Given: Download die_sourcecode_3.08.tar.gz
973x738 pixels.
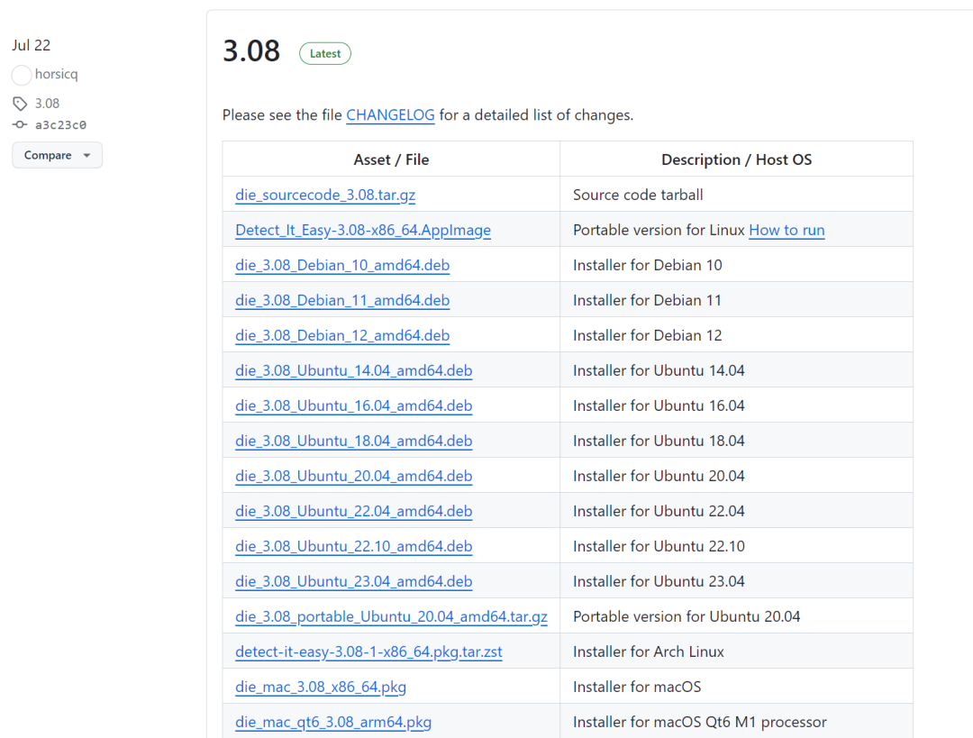Looking at the screenshot, I should (x=325, y=195).
